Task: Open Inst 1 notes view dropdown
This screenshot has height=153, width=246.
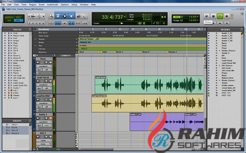Action: 44,140
